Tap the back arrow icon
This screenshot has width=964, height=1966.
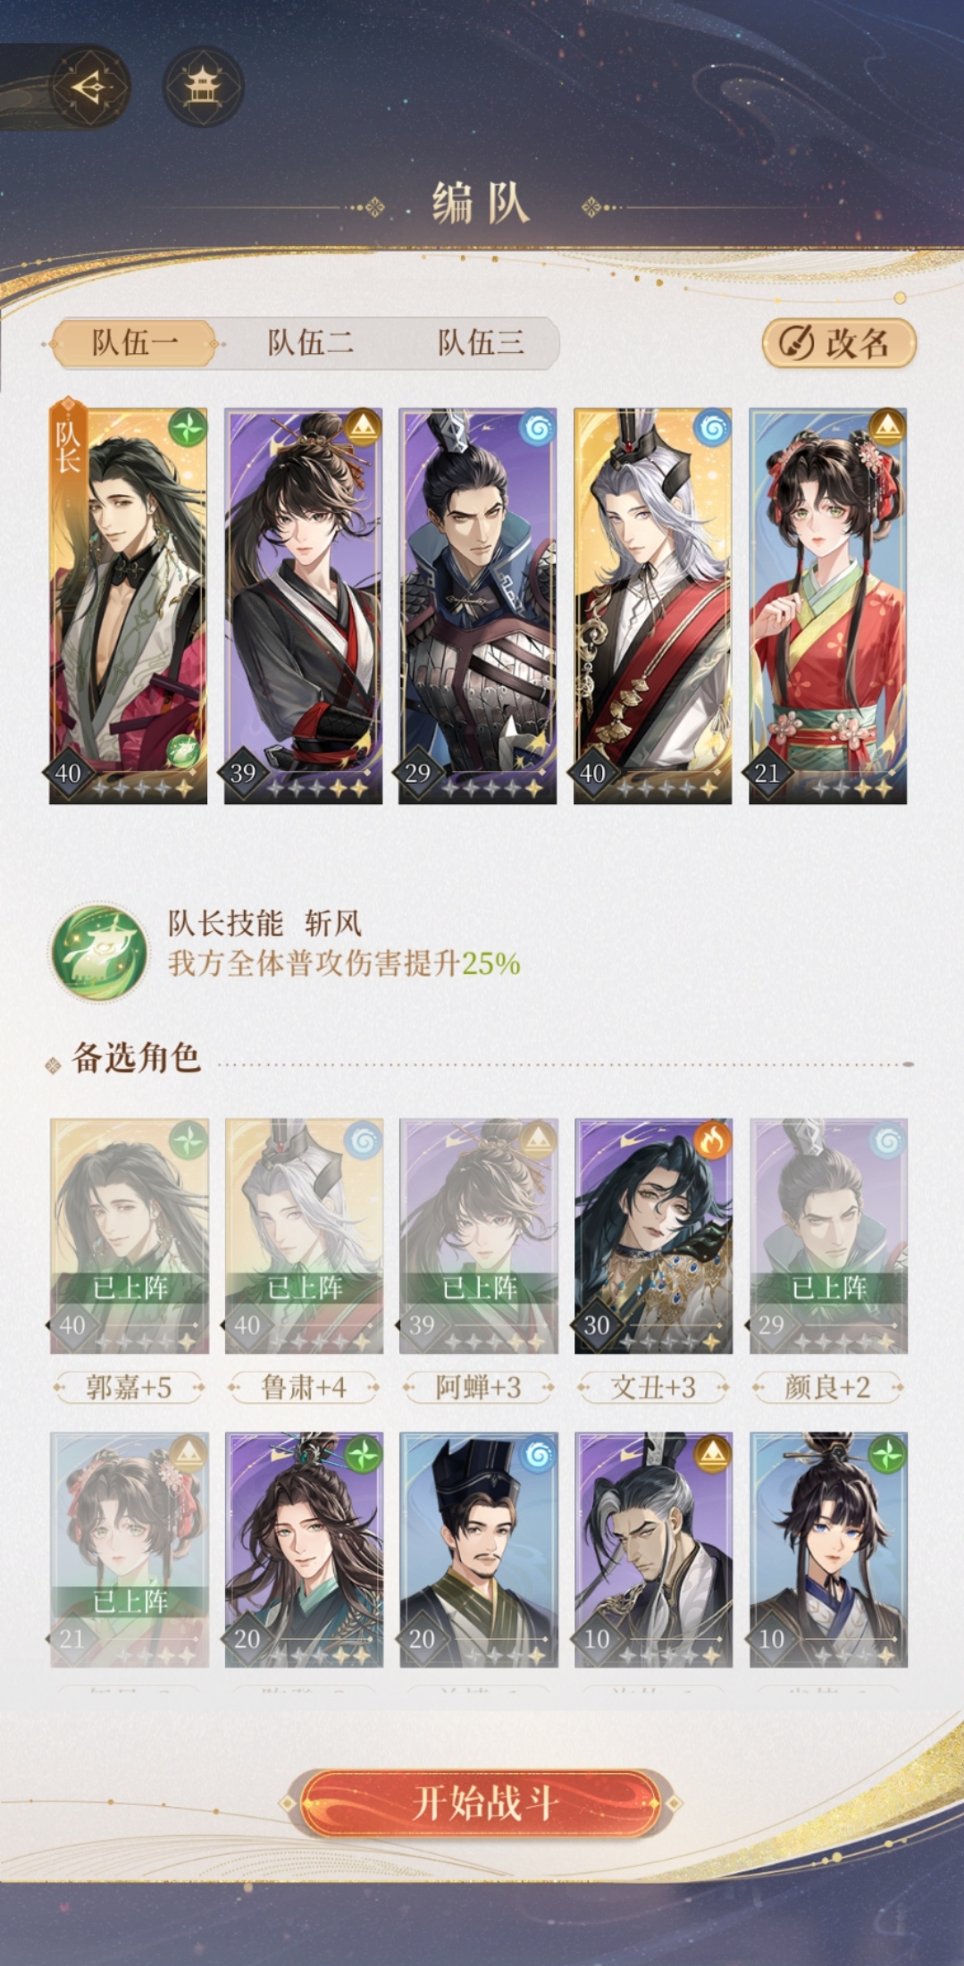(x=89, y=87)
